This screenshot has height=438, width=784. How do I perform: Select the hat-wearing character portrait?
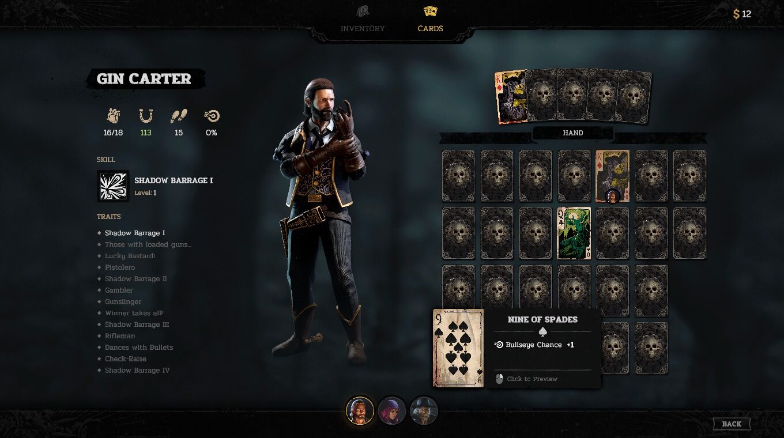pos(424,411)
